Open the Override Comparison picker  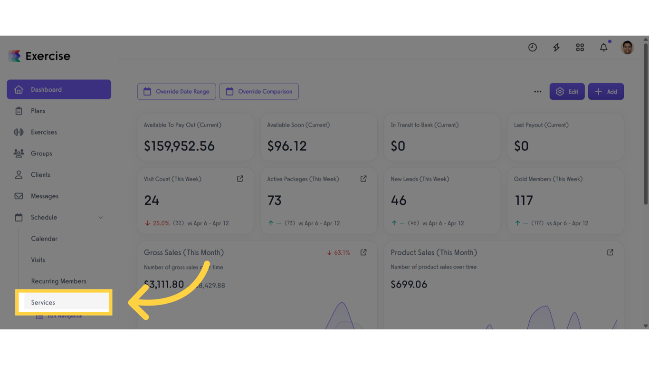pos(259,92)
